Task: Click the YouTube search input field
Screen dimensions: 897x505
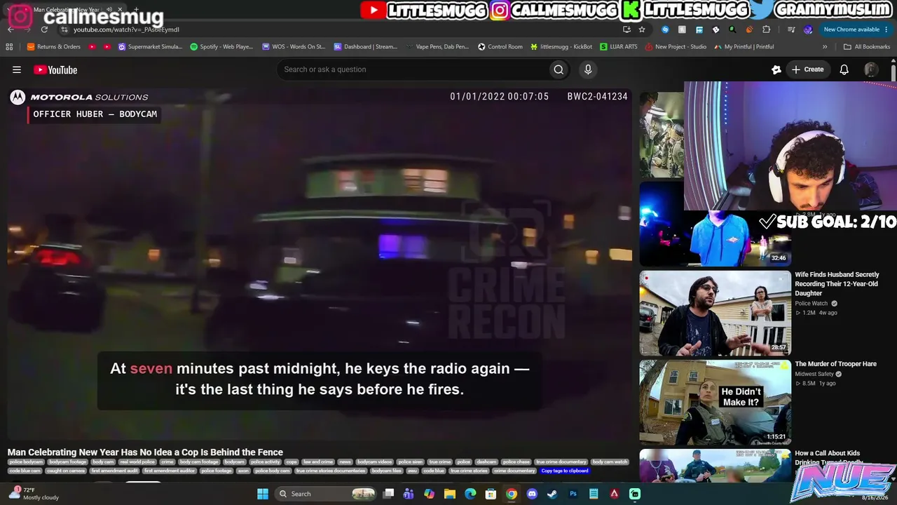Action: (413, 69)
